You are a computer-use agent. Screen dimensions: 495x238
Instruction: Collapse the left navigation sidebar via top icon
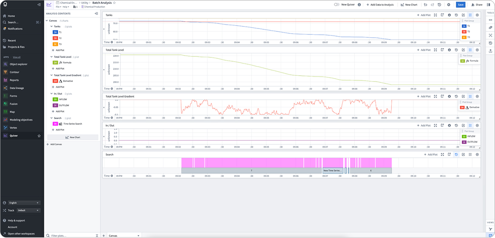pyautogui.click(x=39, y=5)
